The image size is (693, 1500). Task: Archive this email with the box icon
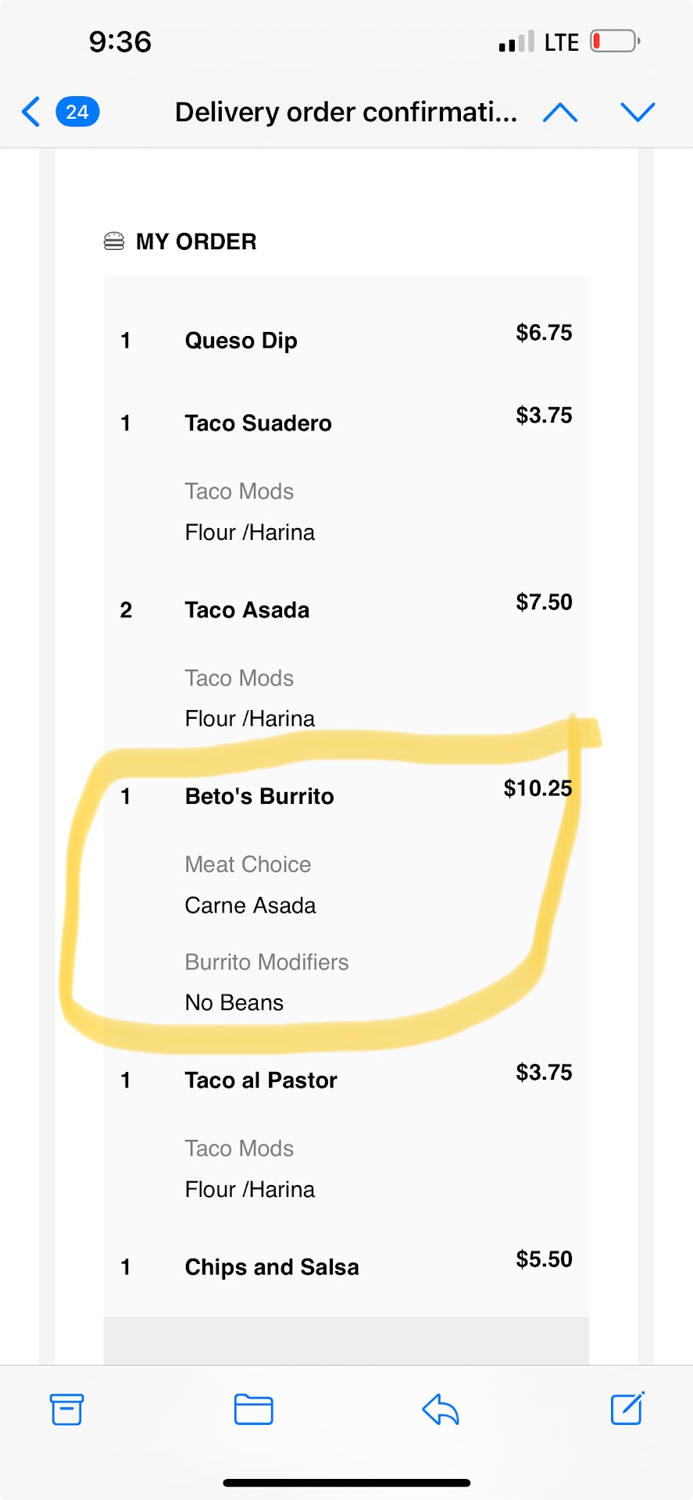(66, 1409)
